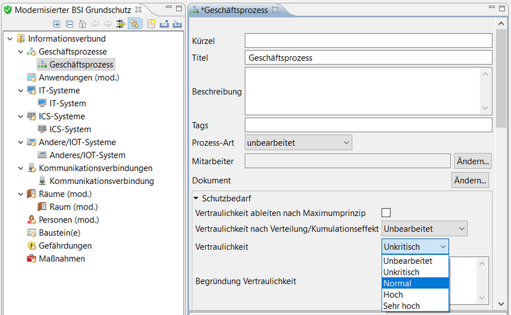511x315 pixels.
Task: Collapse the IT-Systeme tree node
Action: (x=20, y=91)
